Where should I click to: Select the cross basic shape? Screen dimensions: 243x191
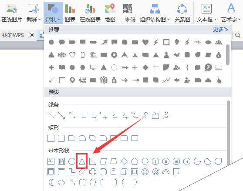[93, 172]
